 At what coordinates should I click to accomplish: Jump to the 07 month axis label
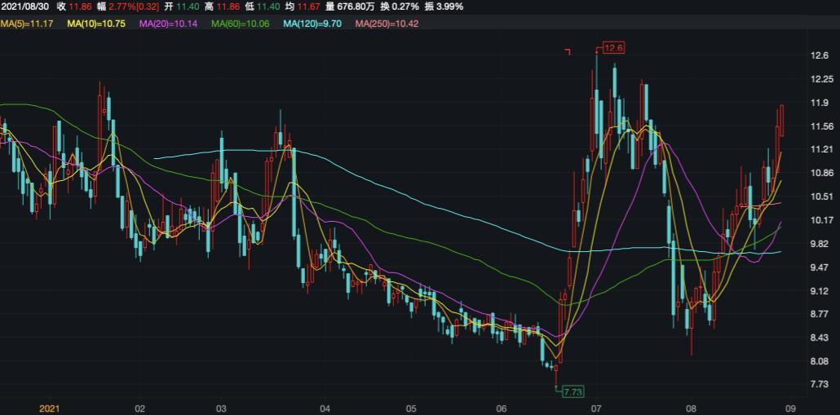596,407
